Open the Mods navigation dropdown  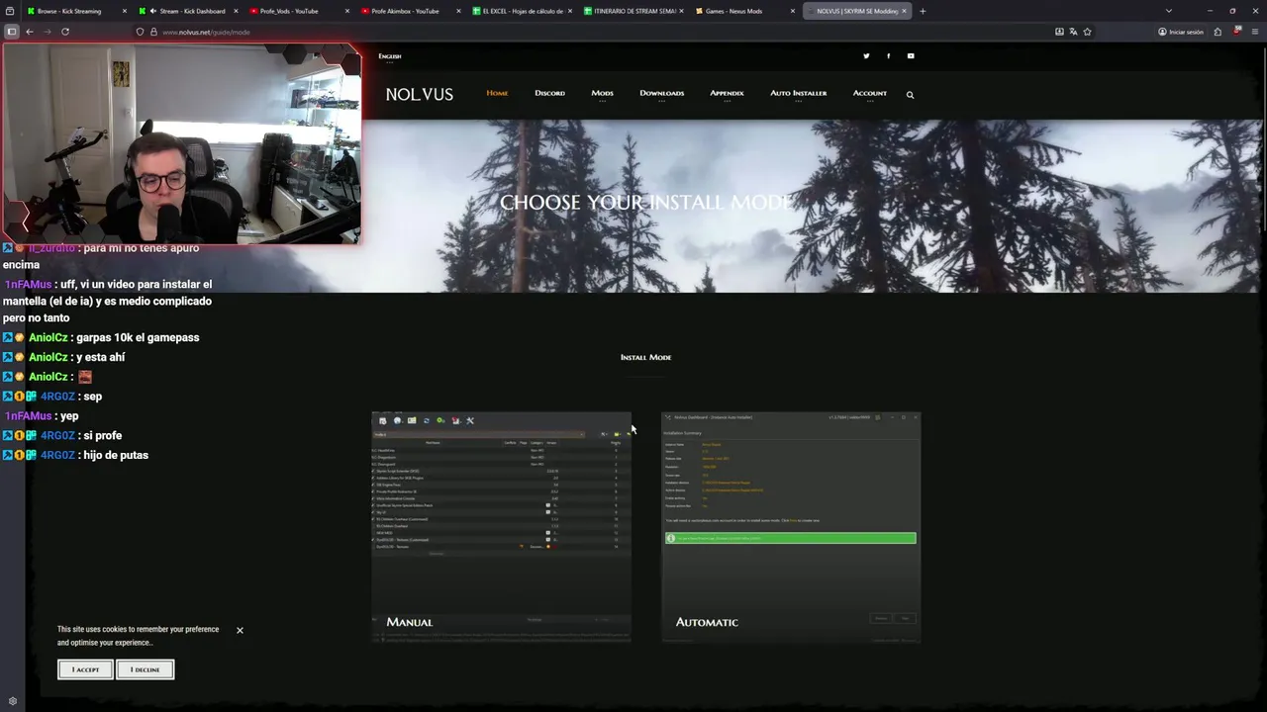[603, 94]
